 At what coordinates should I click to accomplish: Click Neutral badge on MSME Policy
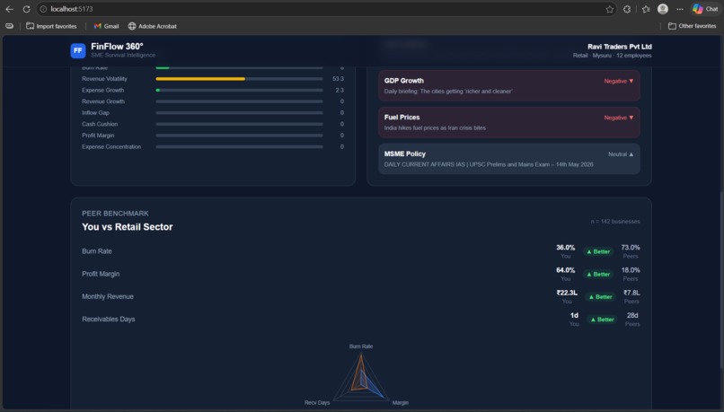621,154
